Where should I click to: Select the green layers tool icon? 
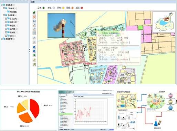pyautogui.click(x=34, y=13)
